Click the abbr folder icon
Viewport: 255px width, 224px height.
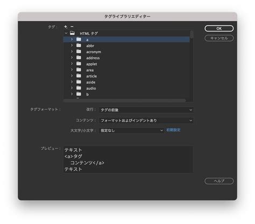pos(79,45)
